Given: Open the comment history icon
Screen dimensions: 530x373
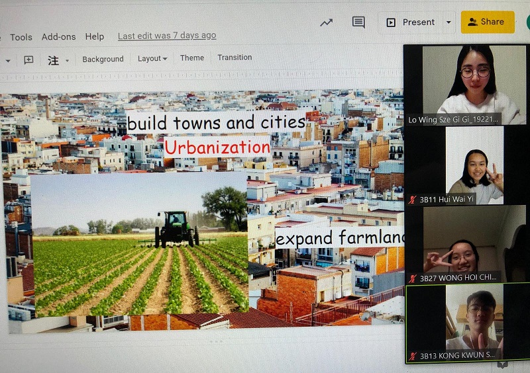Looking at the screenshot, I should point(358,22).
